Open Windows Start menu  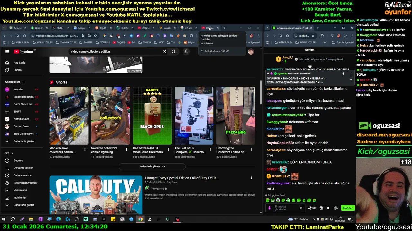point(4,219)
